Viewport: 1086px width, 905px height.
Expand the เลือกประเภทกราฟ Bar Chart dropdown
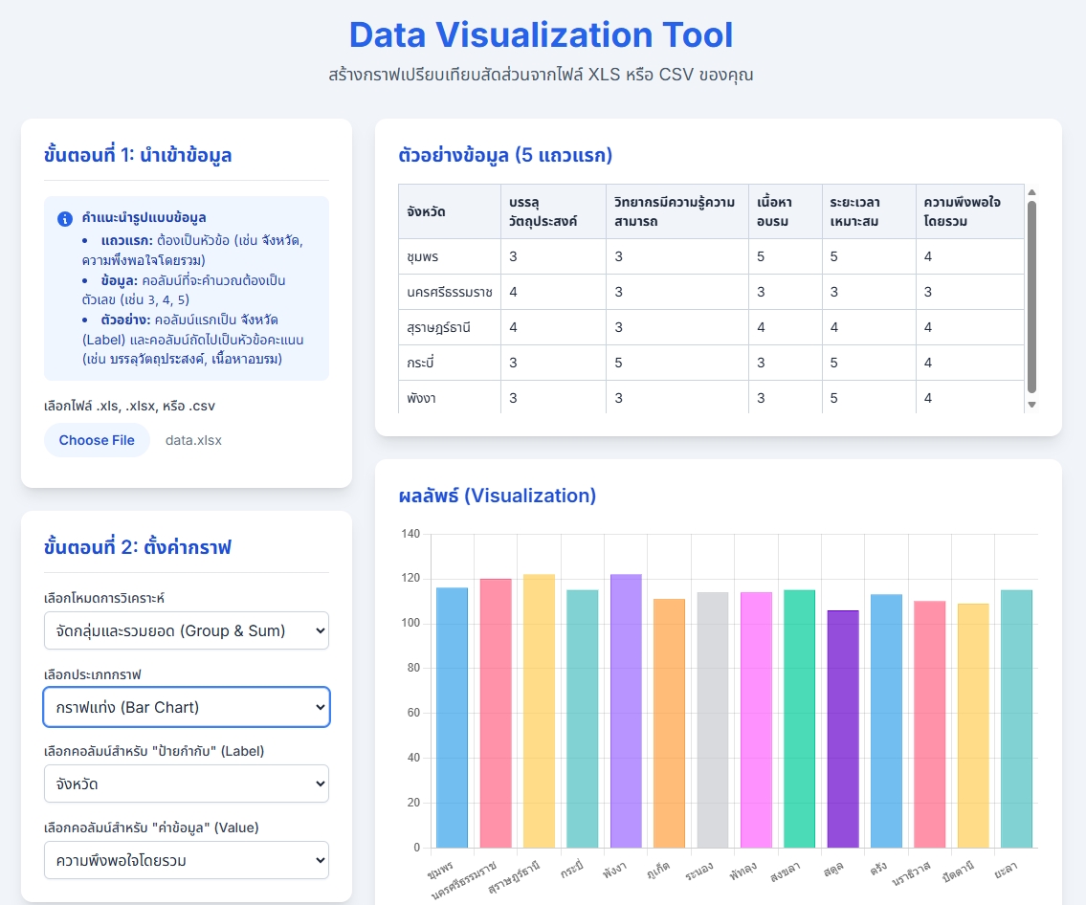(187, 707)
